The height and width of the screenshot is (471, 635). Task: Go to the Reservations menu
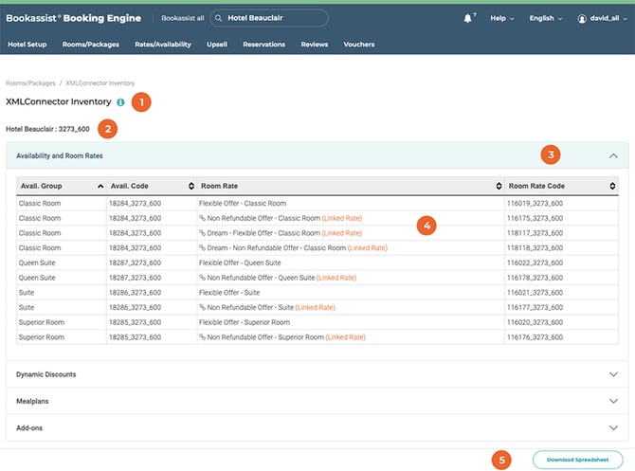coord(263,45)
